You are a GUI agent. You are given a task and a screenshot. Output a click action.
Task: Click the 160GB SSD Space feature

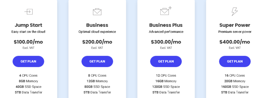235,87
